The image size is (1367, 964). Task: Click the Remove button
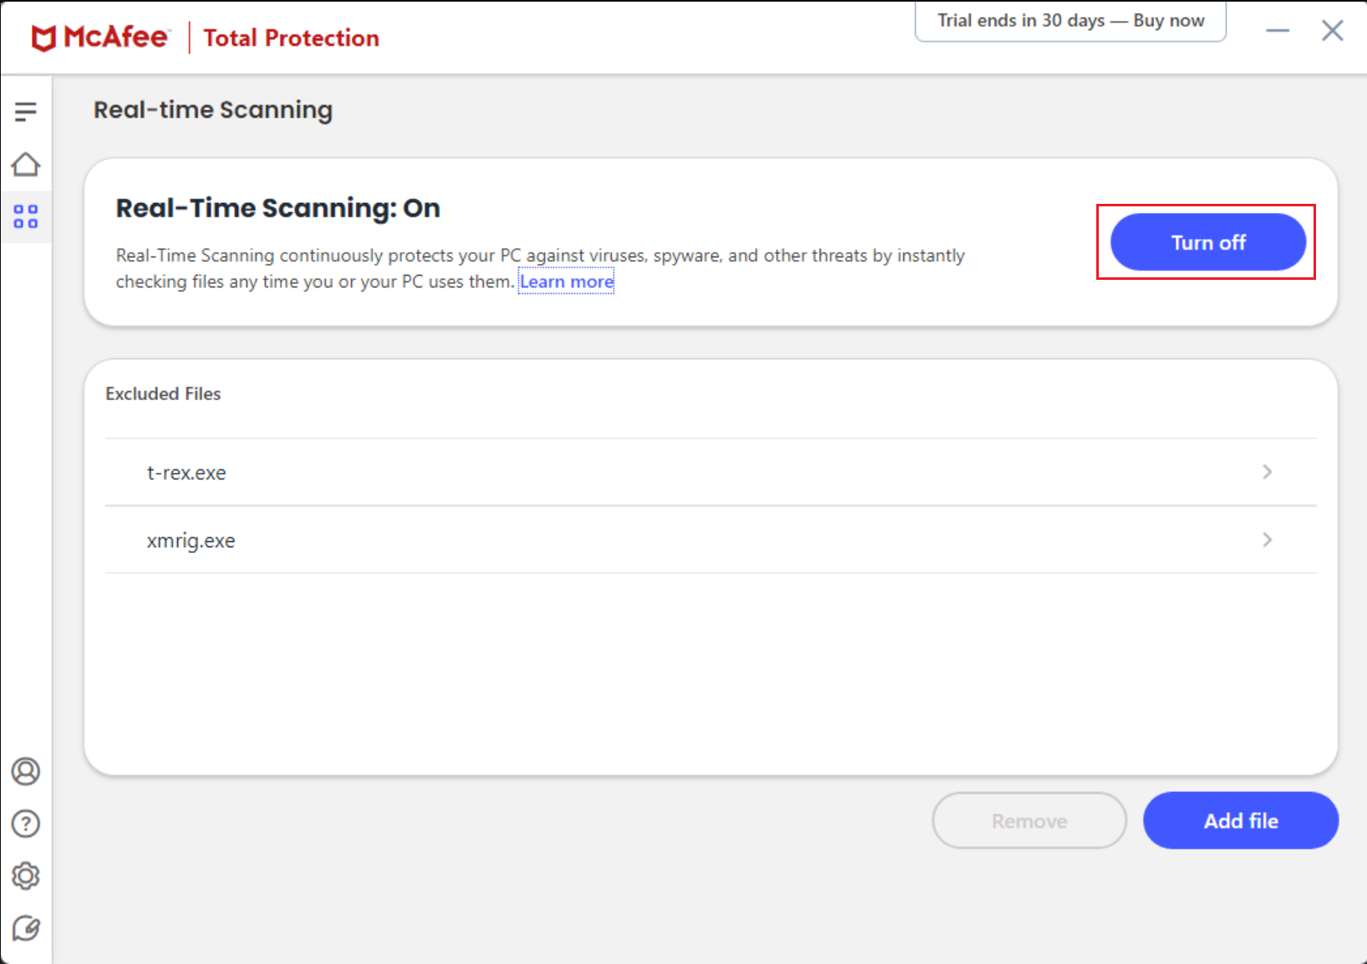1029,820
